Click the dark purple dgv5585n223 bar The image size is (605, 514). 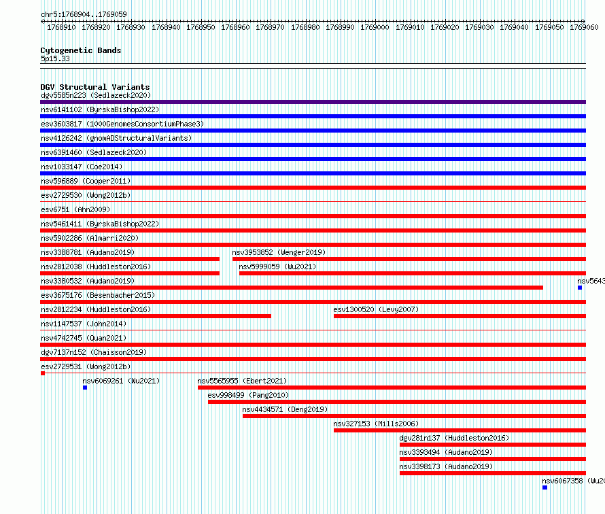tap(313, 102)
